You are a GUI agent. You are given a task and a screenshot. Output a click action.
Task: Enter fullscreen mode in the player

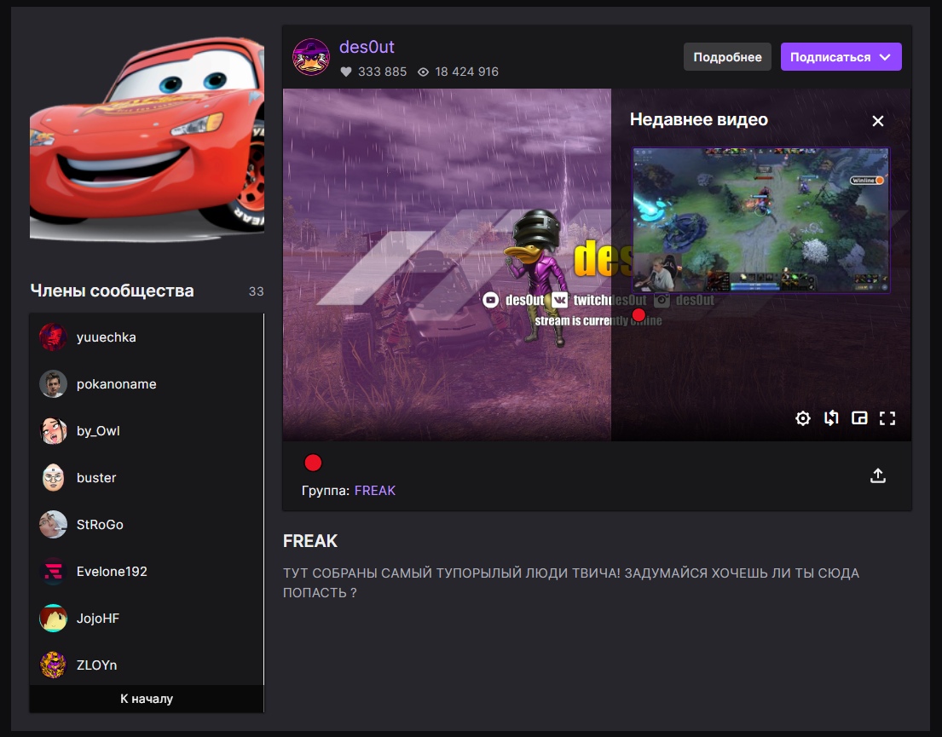click(x=887, y=418)
